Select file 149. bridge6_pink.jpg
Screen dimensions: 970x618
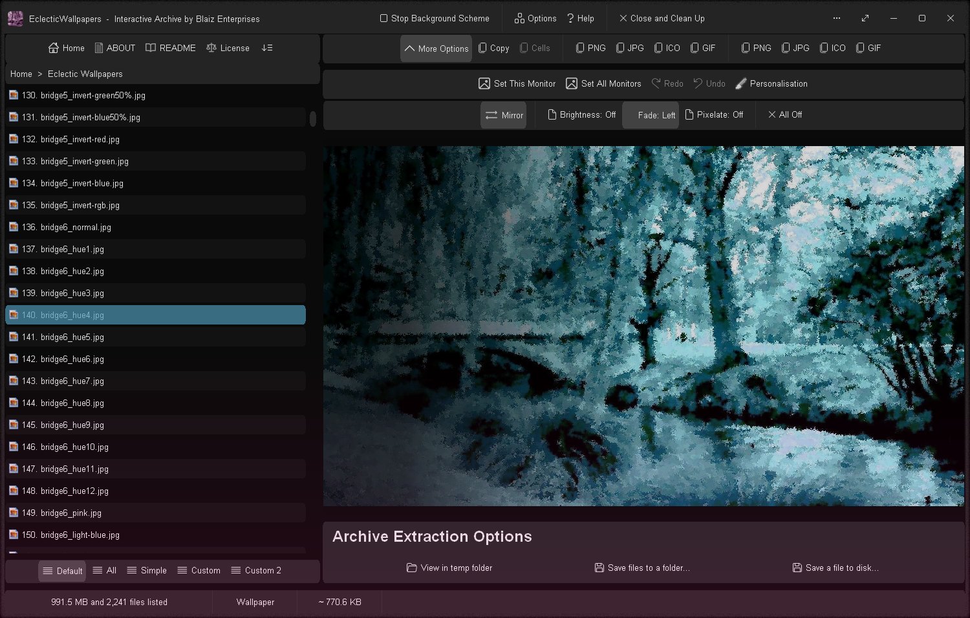pyautogui.click(x=155, y=513)
